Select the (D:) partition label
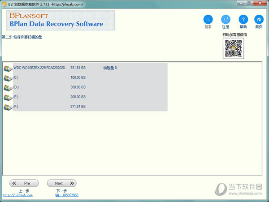269x202 pixels. [x=16, y=87]
